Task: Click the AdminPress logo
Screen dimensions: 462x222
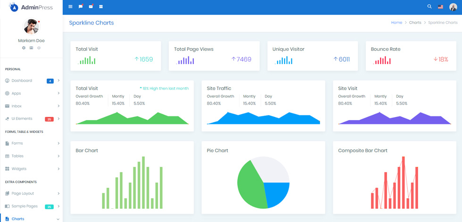Action: 31,7
